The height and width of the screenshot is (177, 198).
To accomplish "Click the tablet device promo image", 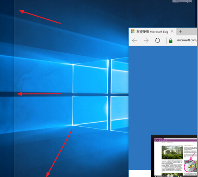I will pos(174,156).
